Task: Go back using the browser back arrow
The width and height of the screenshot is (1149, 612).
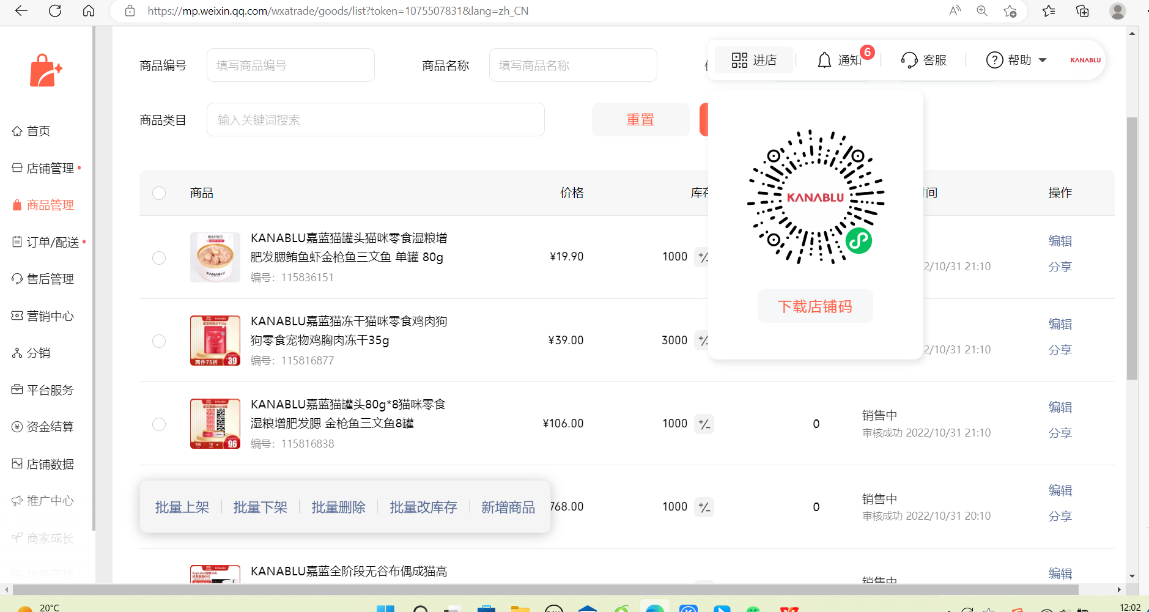Action: tap(21, 10)
